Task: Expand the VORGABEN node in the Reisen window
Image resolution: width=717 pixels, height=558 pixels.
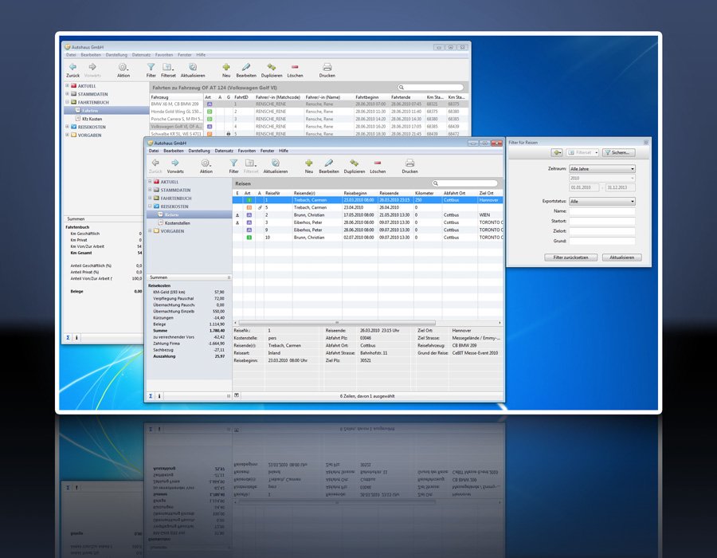Action: click(151, 231)
